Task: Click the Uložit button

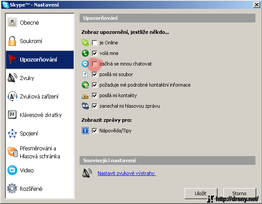Action: point(201,193)
